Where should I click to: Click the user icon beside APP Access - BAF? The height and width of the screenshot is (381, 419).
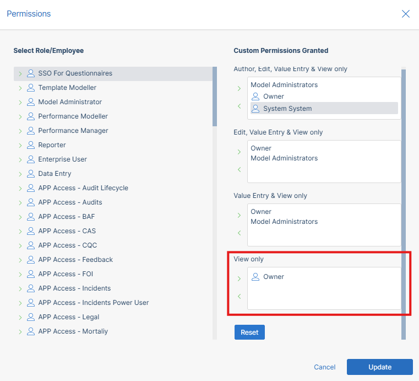click(31, 217)
